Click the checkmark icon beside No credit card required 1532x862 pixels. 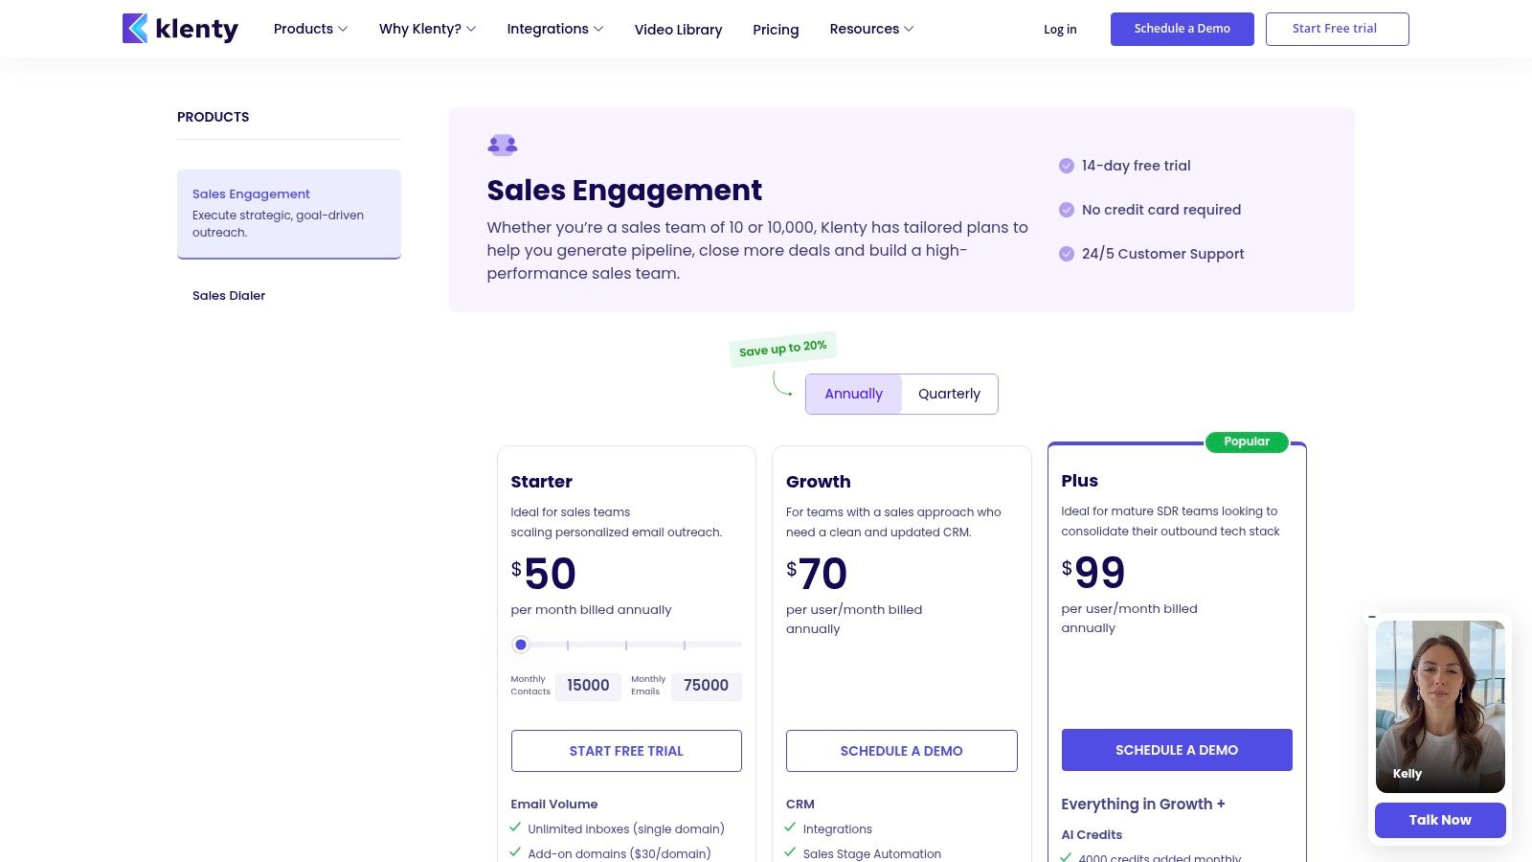[1066, 210]
